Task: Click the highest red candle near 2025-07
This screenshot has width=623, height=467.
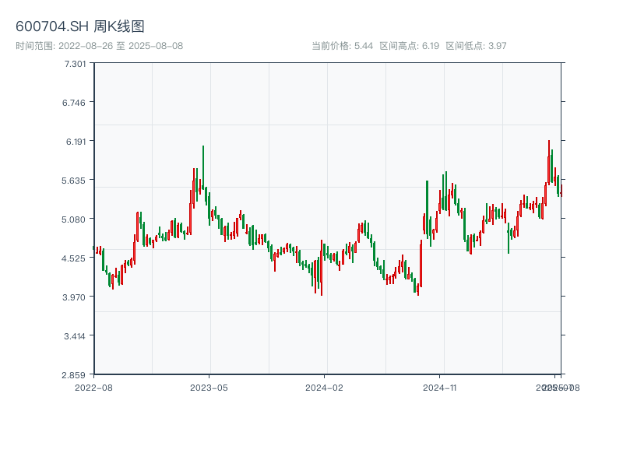Action: [x=549, y=162]
